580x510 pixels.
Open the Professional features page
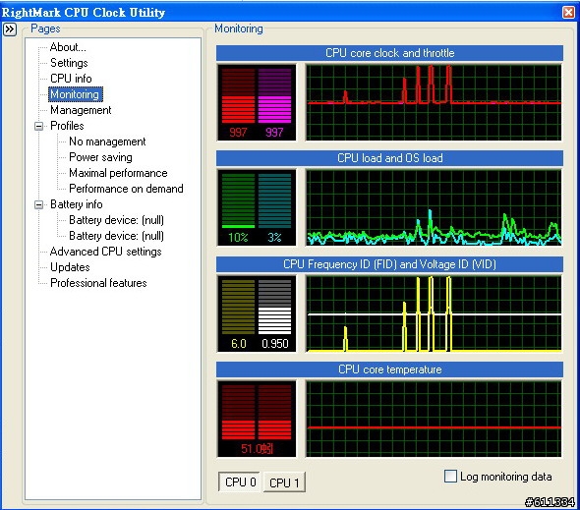click(98, 283)
